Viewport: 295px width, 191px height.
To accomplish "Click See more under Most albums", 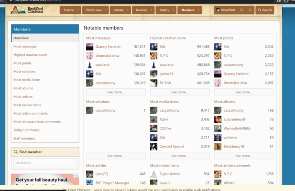I will tap(244, 156).
